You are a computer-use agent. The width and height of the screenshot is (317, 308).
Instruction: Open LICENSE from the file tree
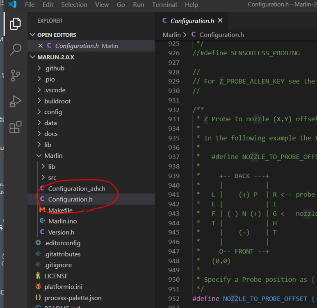tap(56, 276)
